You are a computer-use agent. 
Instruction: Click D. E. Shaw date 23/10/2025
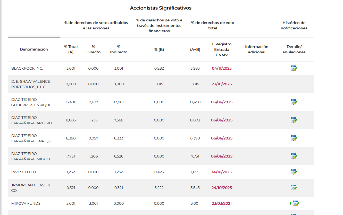click(222, 84)
